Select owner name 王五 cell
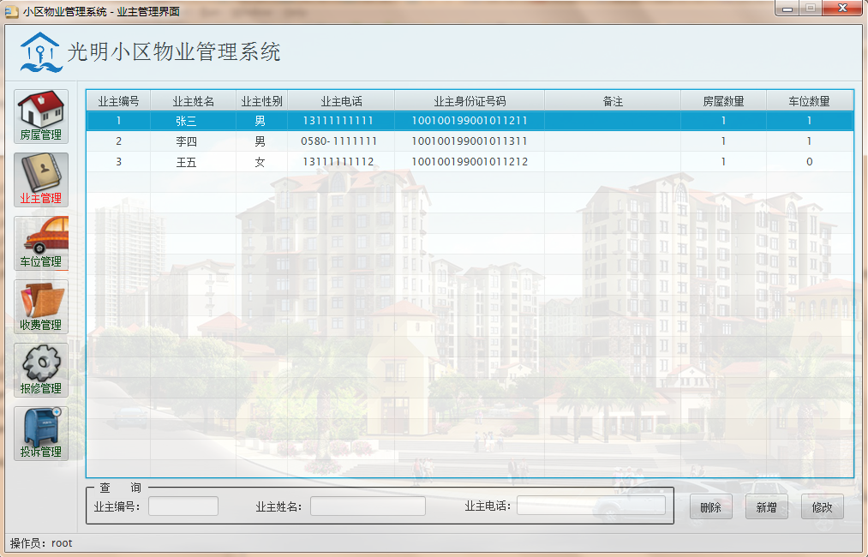Screen dimensions: 868x557 point(193,162)
